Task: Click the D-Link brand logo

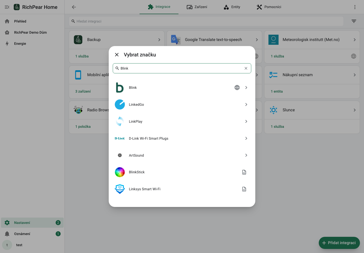Action: point(120,138)
